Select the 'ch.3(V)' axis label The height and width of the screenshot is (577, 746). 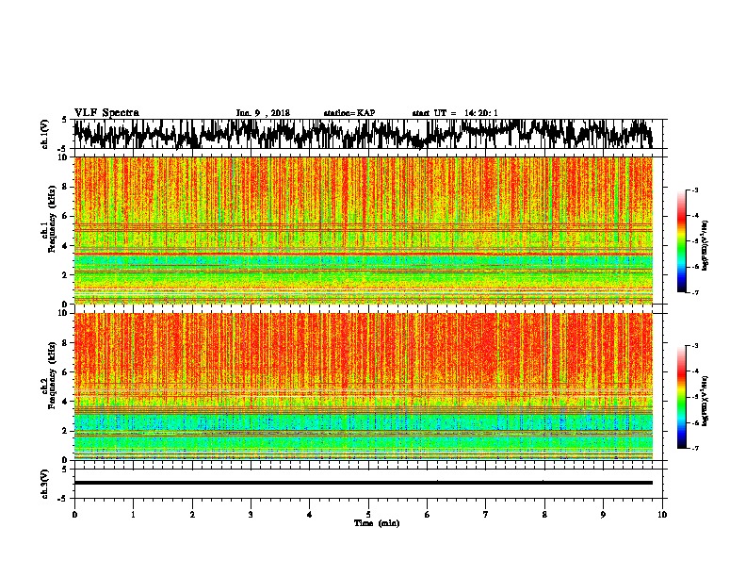coord(44,484)
